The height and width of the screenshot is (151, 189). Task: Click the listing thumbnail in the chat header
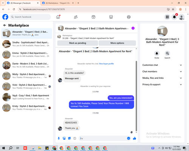pyautogui.click(x=61, y=28)
